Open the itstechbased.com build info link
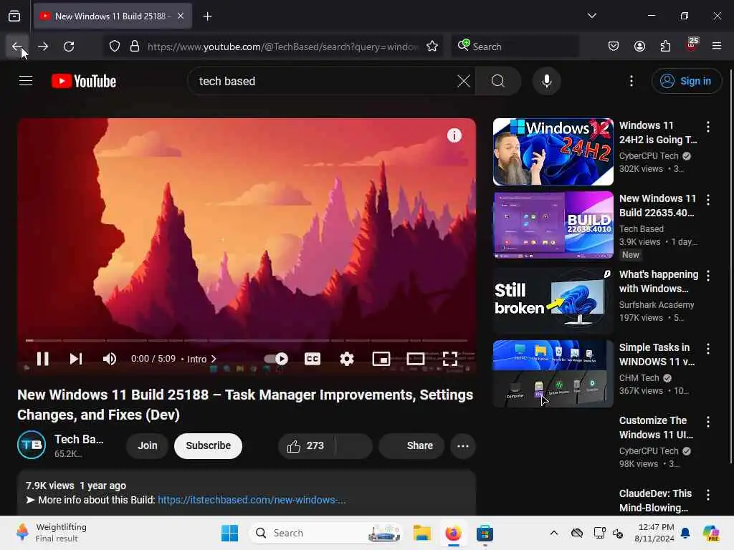This screenshot has height=550, width=734. [x=252, y=500]
